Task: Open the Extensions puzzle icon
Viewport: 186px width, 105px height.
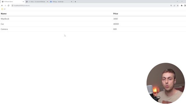Action: (182, 6)
